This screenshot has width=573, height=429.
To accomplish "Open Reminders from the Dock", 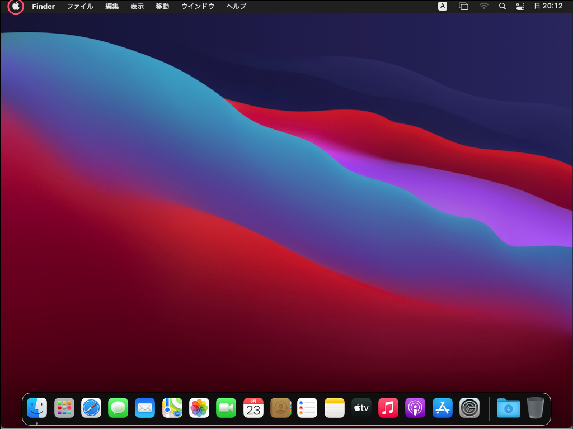I will [307, 407].
